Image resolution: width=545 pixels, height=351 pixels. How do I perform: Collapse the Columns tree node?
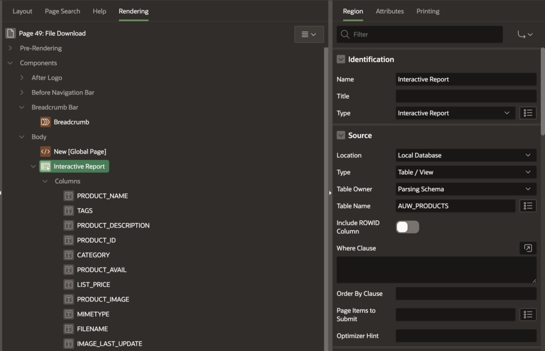[45, 181]
